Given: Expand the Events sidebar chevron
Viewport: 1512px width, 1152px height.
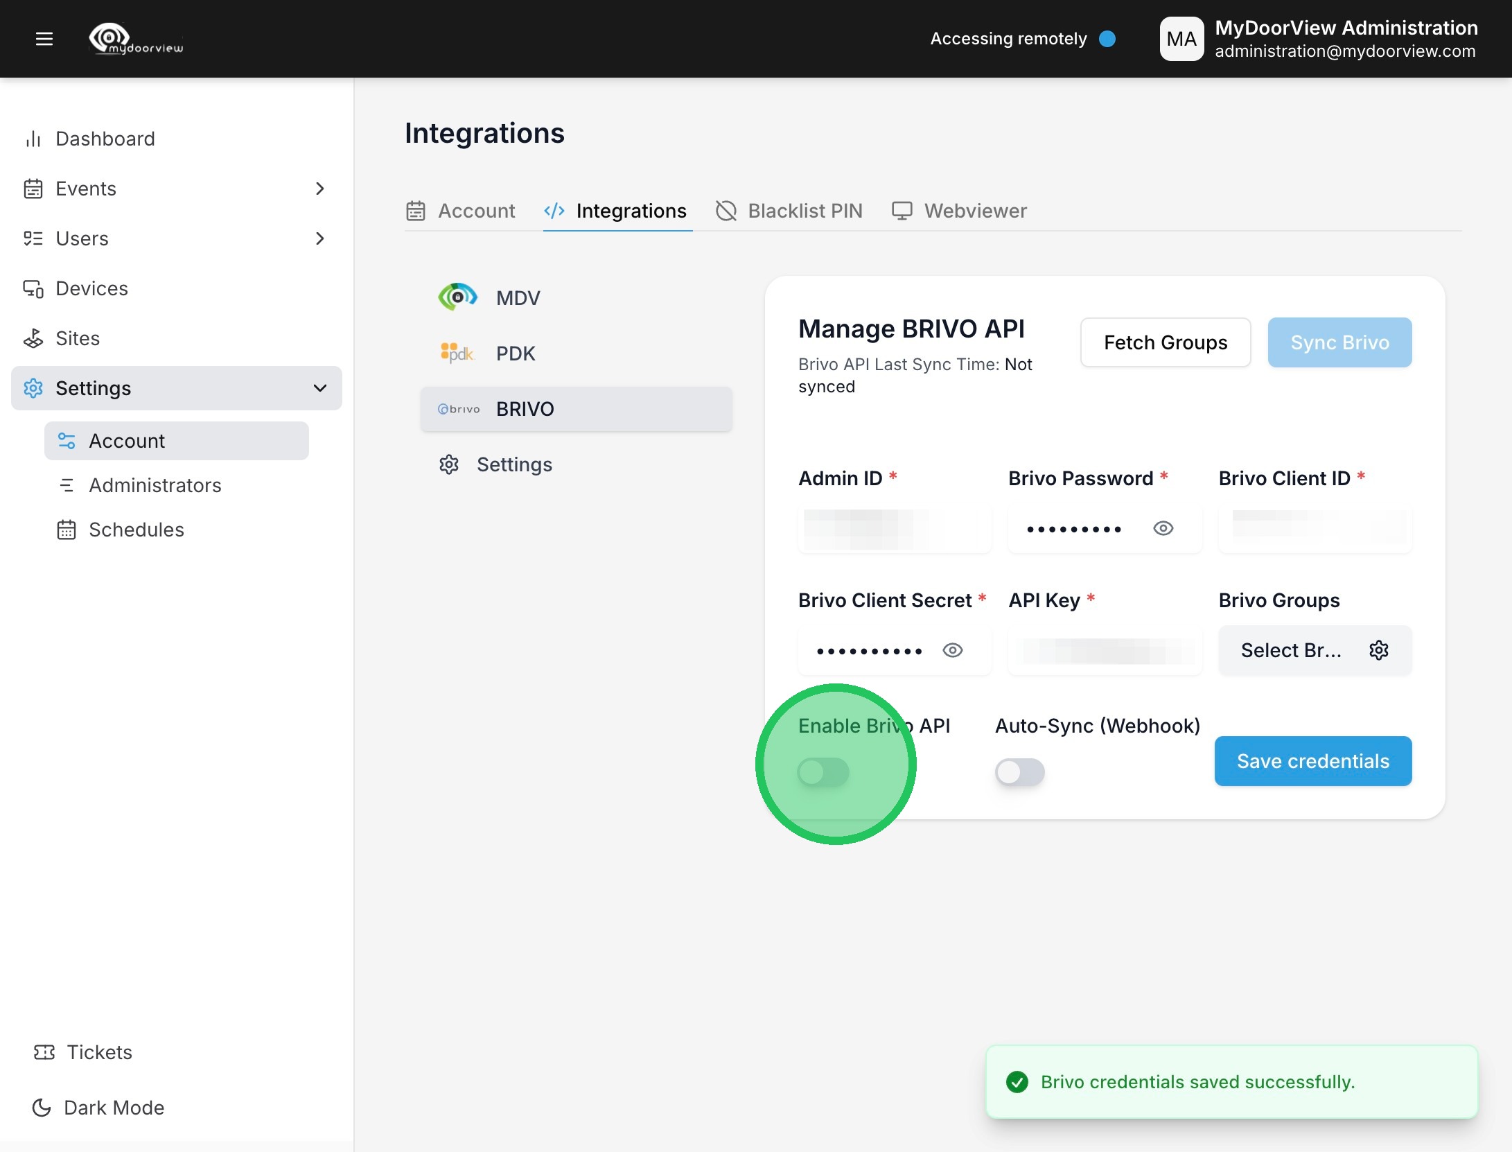Looking at the screenshot, I should pos(319,189).
